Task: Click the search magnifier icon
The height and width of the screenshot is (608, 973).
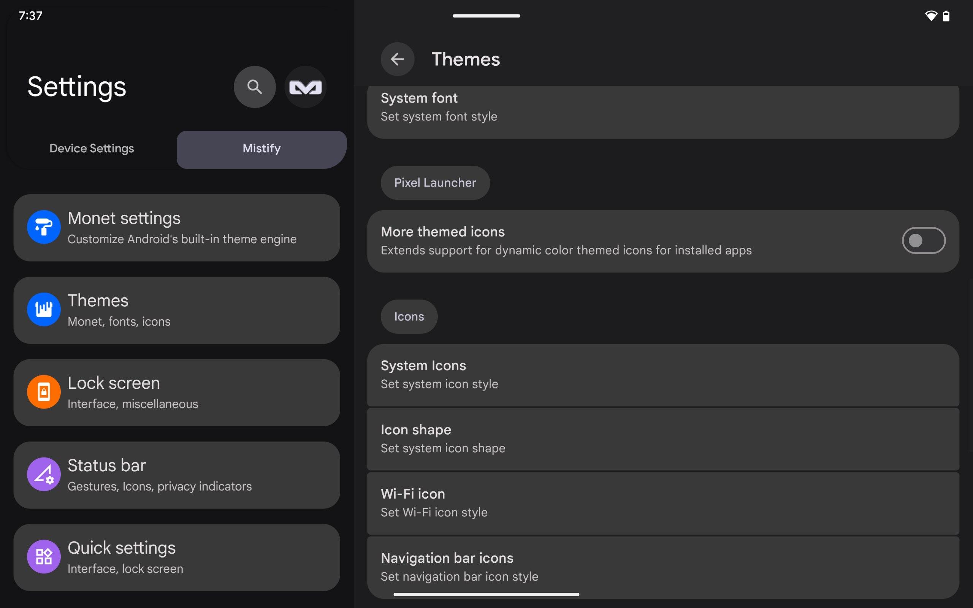Action: 255,87
